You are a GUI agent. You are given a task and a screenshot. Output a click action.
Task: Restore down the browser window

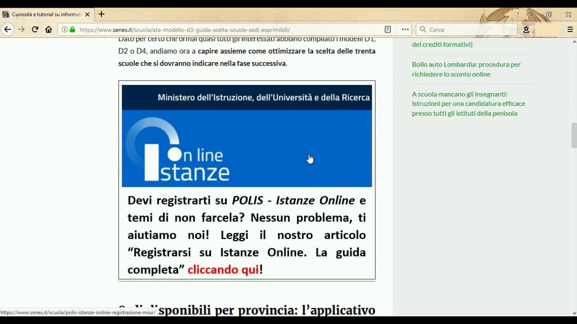pyautogui.click(x=549, y=14)
